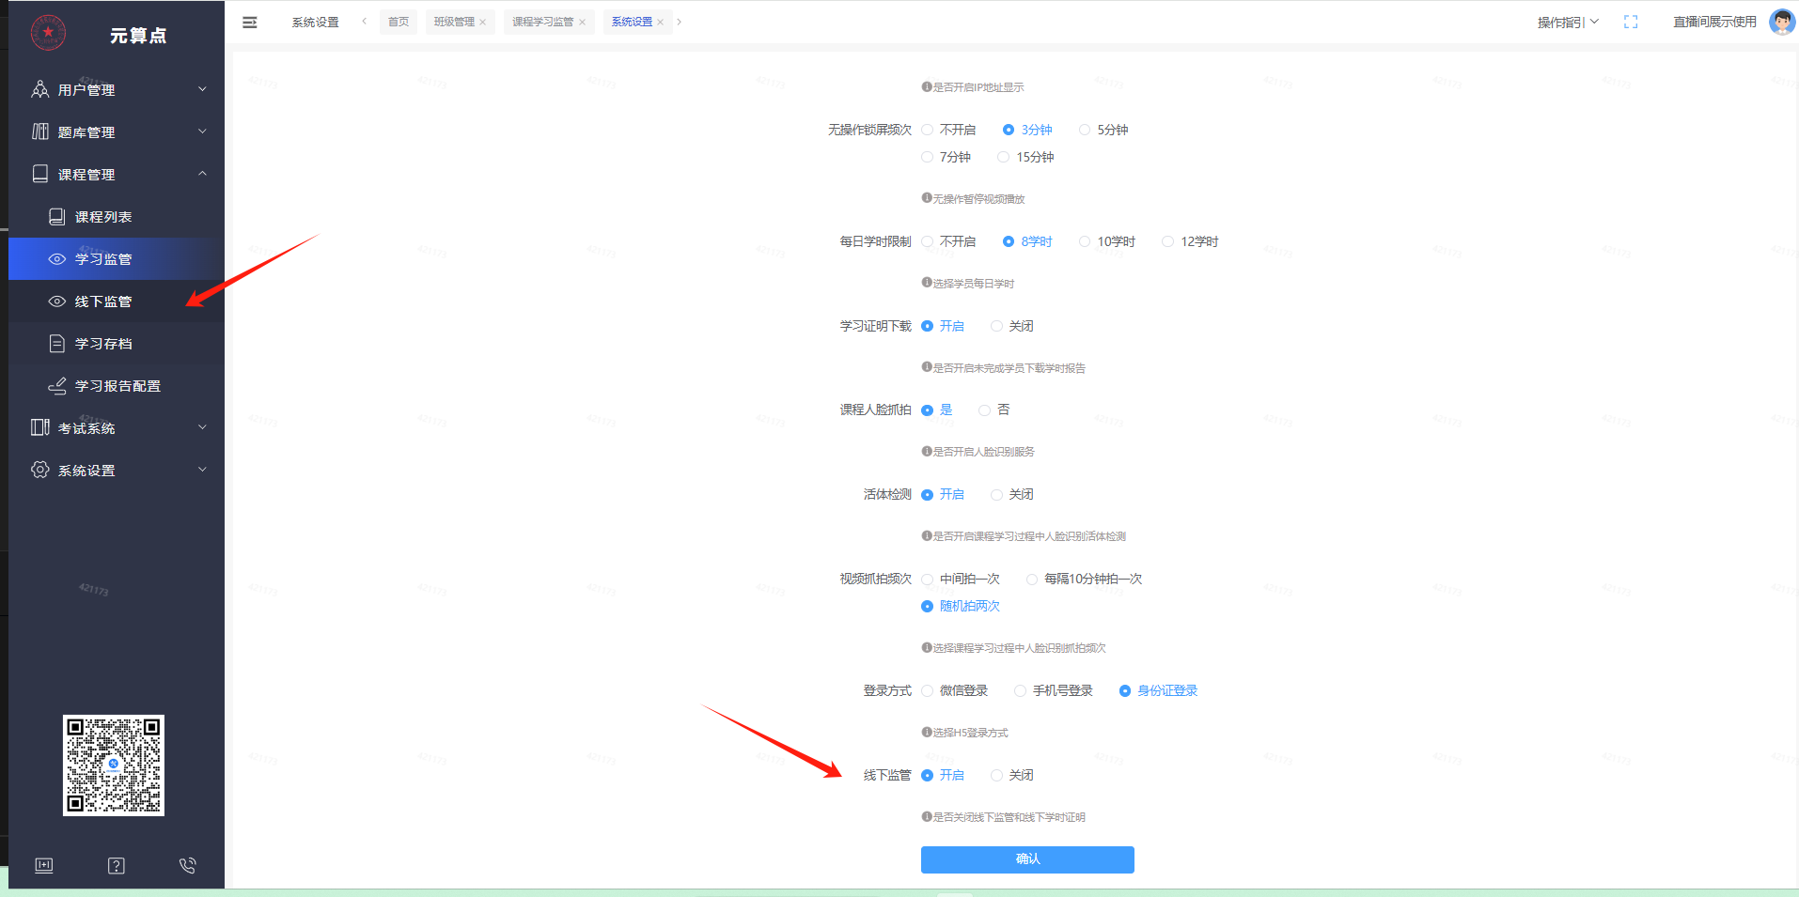The width and height of the screenshot is (1799, 897).
Task: Select 12学时 daily limit option
Action: (1190, 241)
